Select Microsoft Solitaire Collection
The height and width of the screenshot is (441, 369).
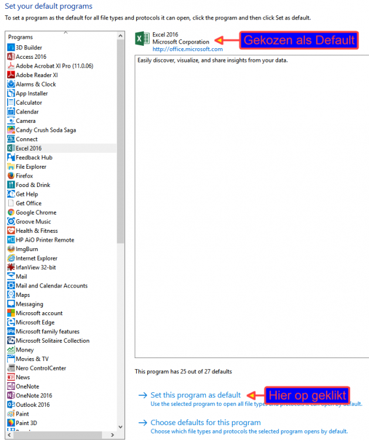click(52, 340)
